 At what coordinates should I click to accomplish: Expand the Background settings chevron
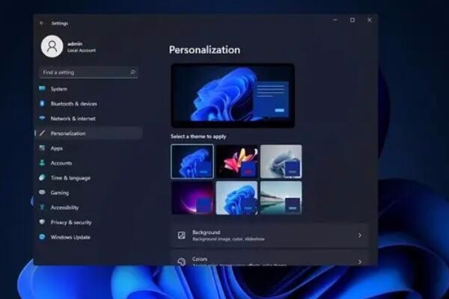[360, 235]
